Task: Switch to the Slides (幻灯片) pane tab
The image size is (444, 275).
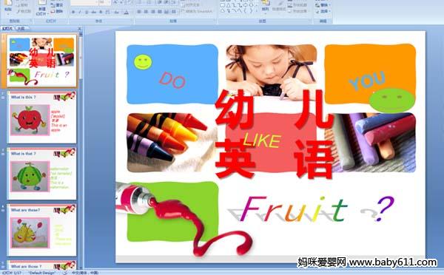Action: click(7, 28)
